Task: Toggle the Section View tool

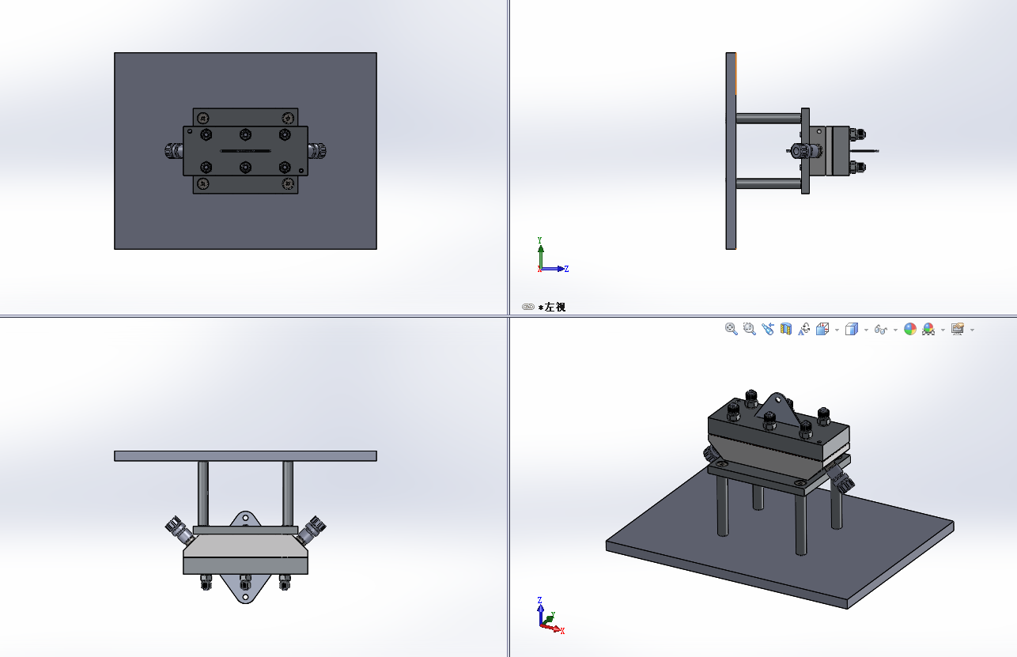Action: (x=786, y=329)
